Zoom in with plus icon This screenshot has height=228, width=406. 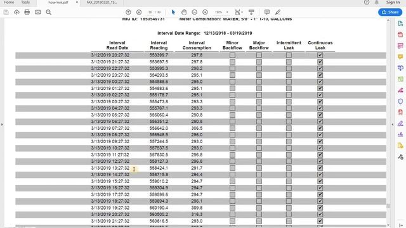[205, 12]
